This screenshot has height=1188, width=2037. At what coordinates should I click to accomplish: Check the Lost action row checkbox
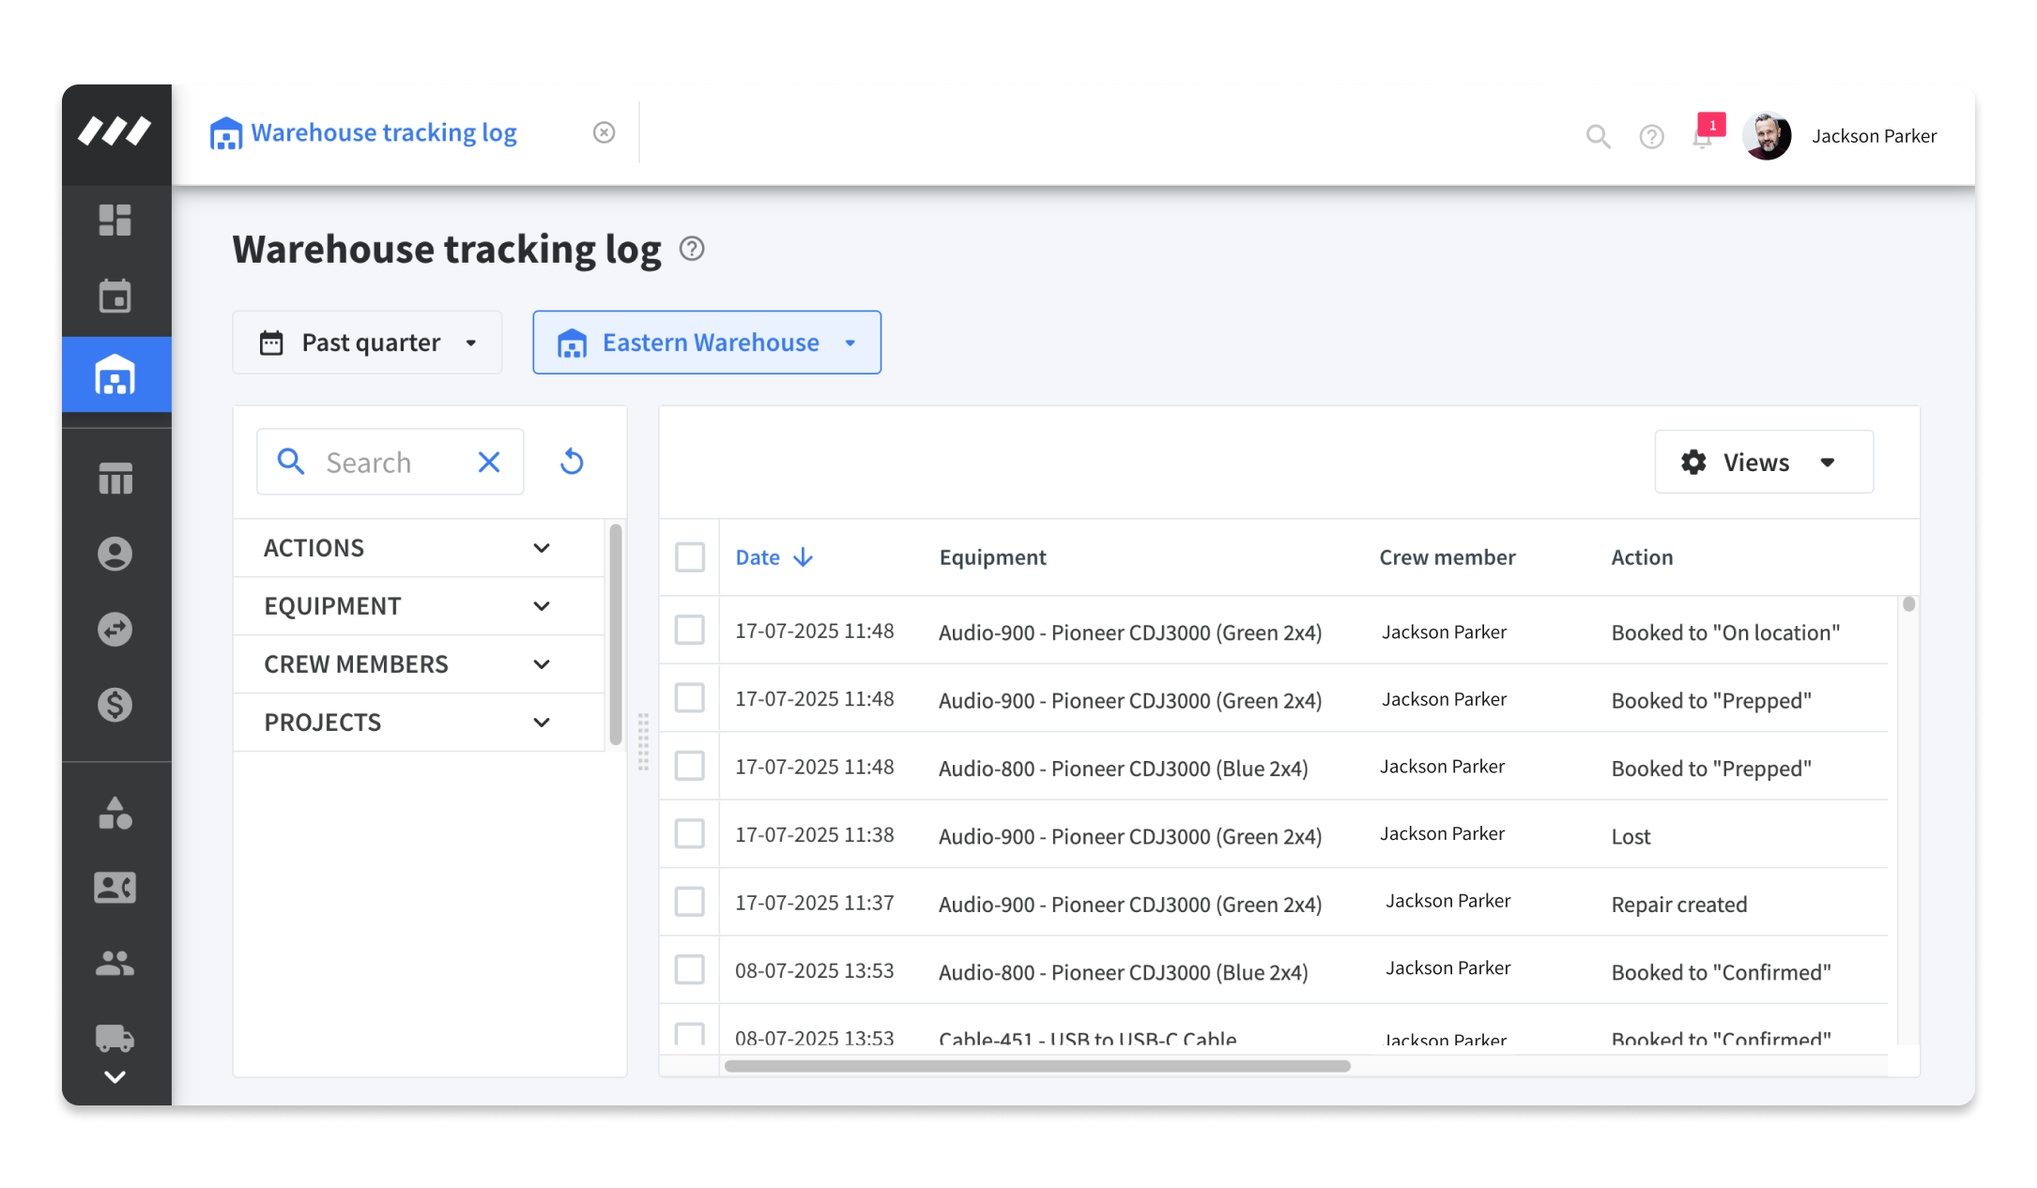click(x=690, y=833)
